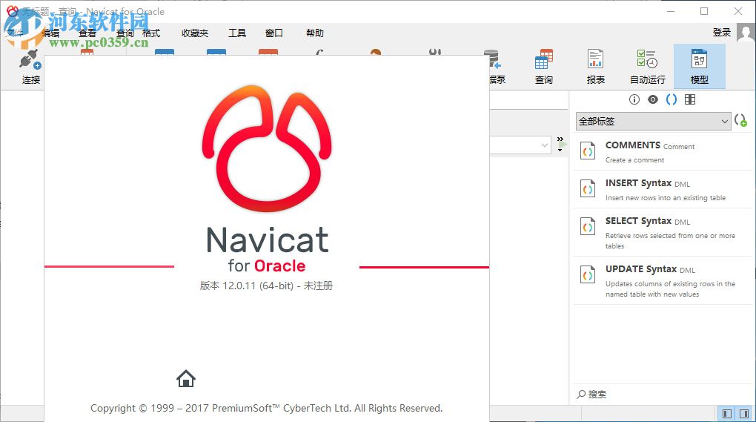The image size is (756, 422).
Task: Click the create new snippet icon
Action: point(740,120)
